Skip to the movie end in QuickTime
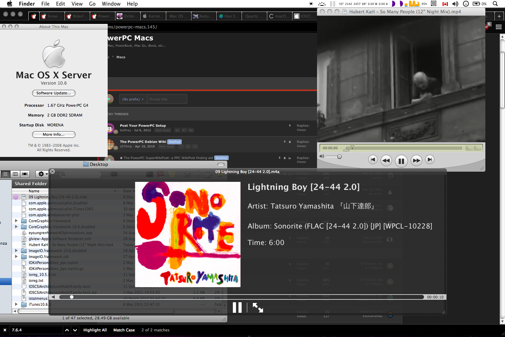The width and height of the screenshot is (505, 337). tap(430, 160)
